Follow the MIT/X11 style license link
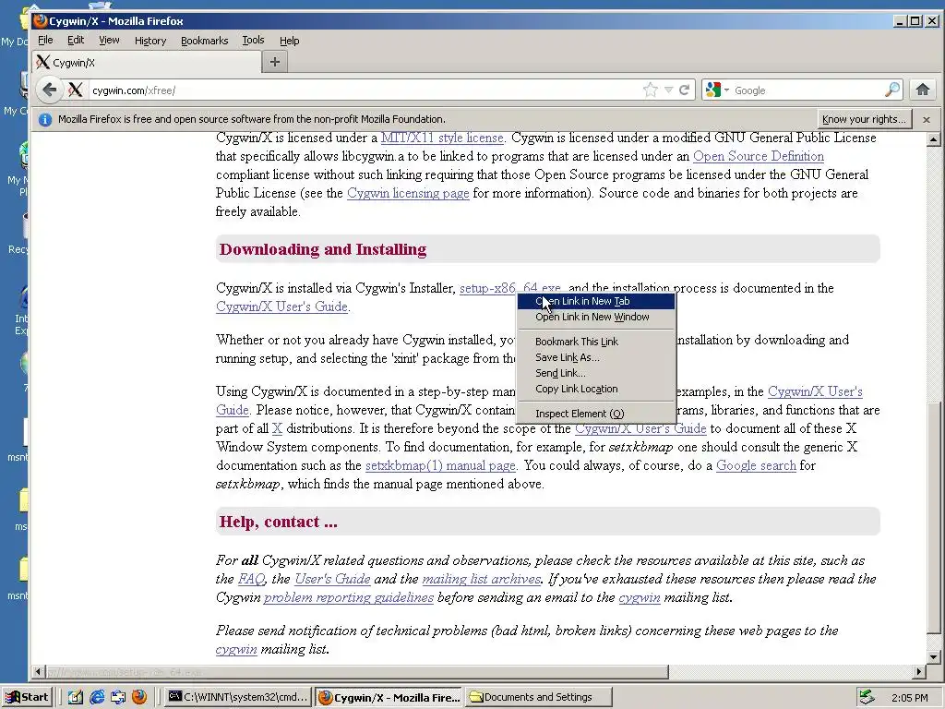Viewport: 945px width, 709px height. 442,138
